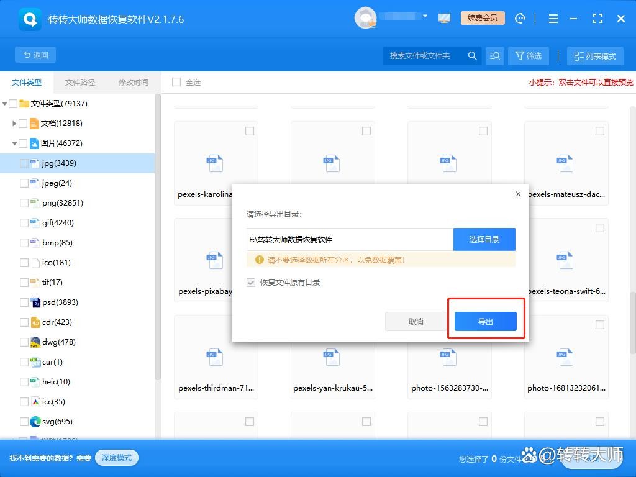Switch to the 文件路径 tab

[80, 82]
